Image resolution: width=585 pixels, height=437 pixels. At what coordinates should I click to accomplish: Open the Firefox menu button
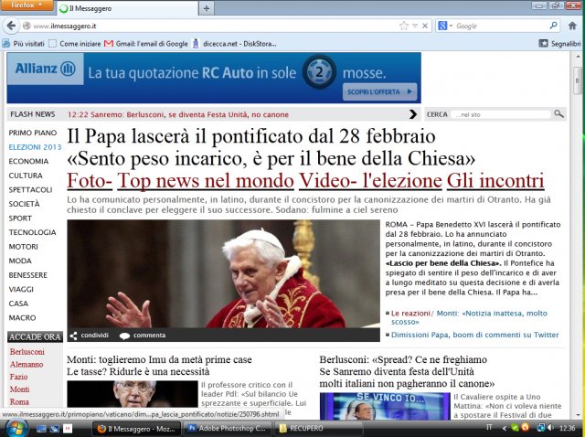click(x=27, y=5)
